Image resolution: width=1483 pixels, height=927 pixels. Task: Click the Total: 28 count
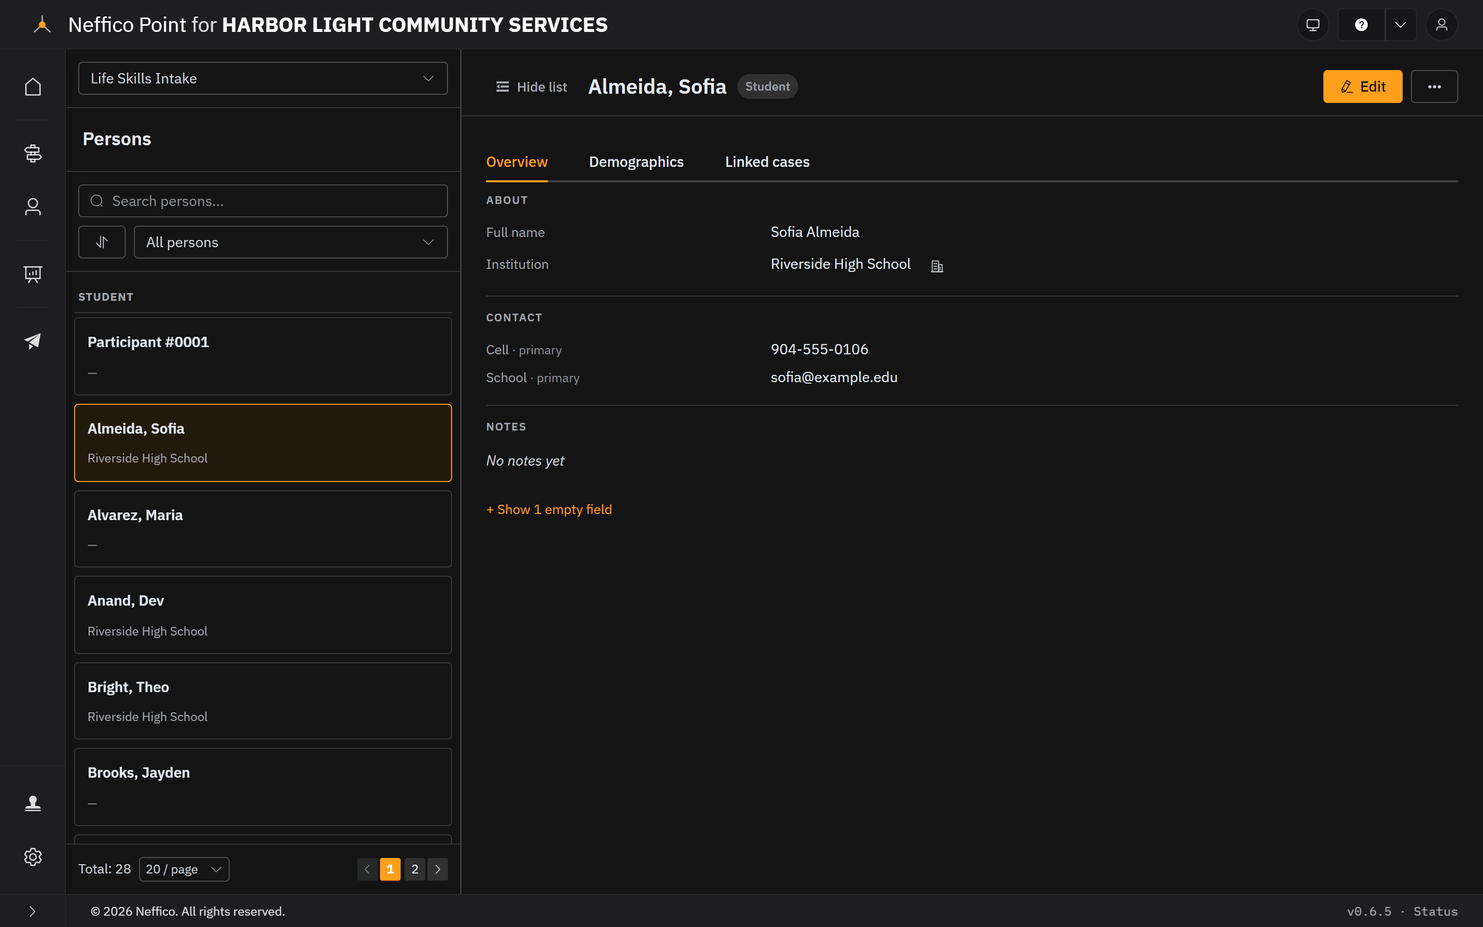tap(104, 869)
